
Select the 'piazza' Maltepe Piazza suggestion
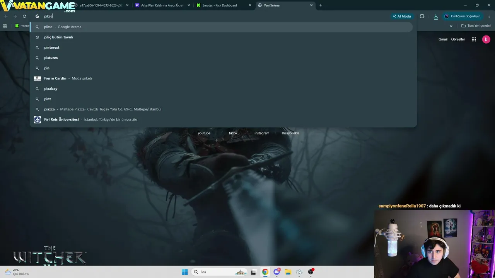[x=221, y=109]
